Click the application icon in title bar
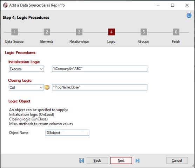Viewport: 195px width, 168px height. click(x=5, y=5)
